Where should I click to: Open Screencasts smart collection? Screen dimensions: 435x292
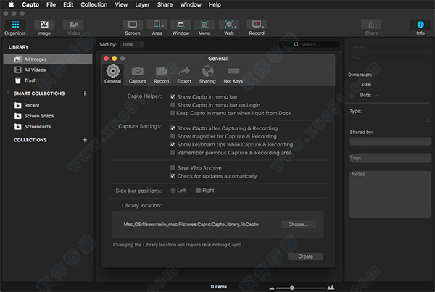click(x=48, y=127)
